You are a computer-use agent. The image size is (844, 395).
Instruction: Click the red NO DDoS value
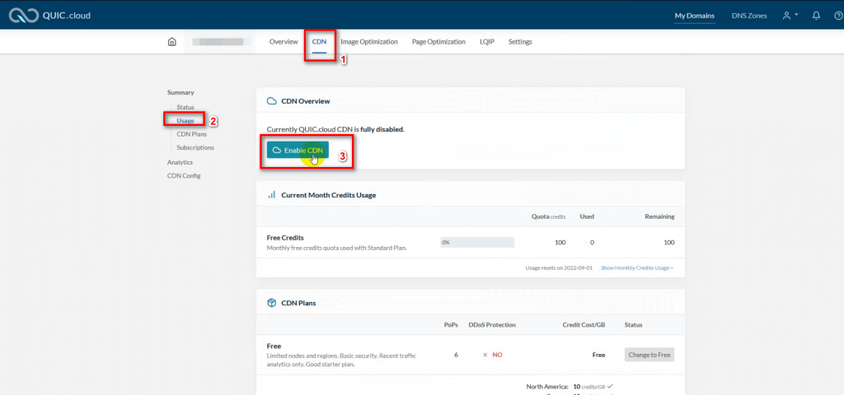(492, 355)
